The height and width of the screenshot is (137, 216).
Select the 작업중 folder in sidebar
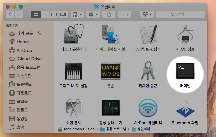click(18, 102)
